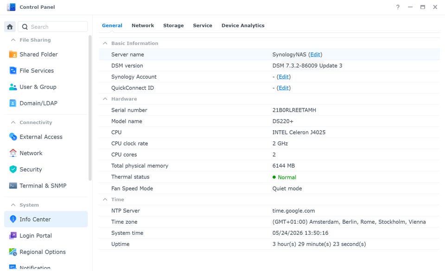This screenshot has height=271, width=445.
Task: Collapse the Basic Information group
Action: [x=105, y=43]
